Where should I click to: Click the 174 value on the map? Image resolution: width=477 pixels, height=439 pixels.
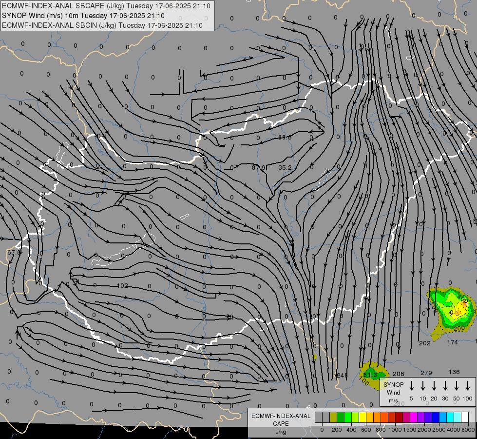pos(453,342)
